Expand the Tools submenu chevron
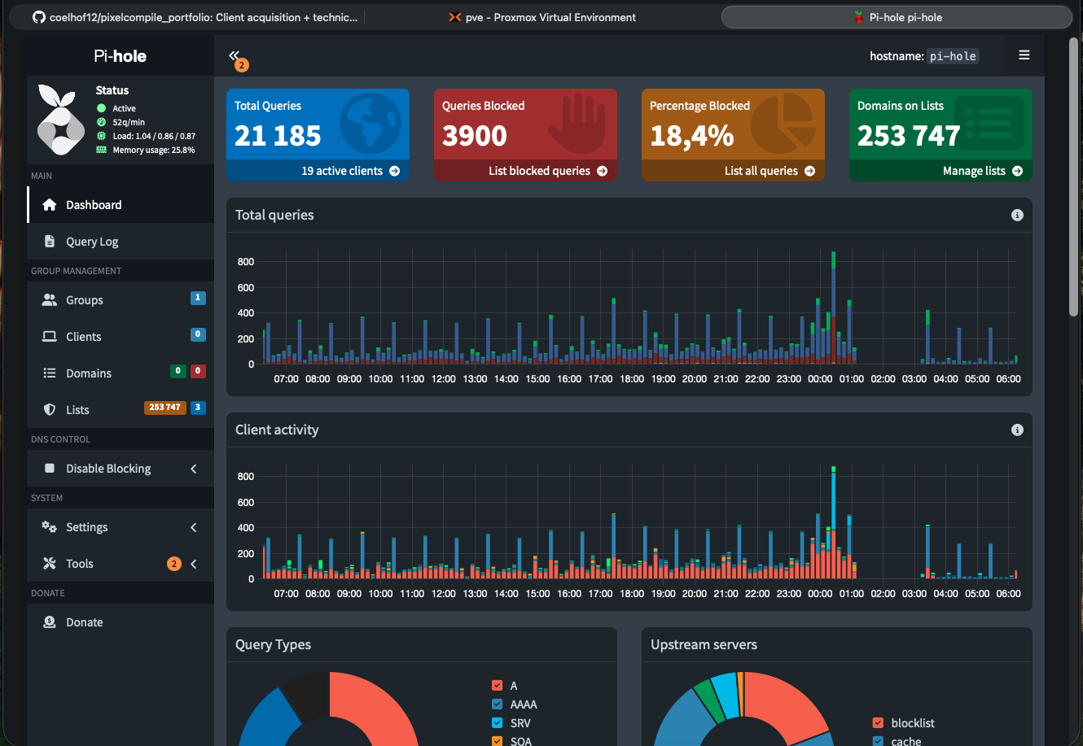 click(x=194, y=564)
